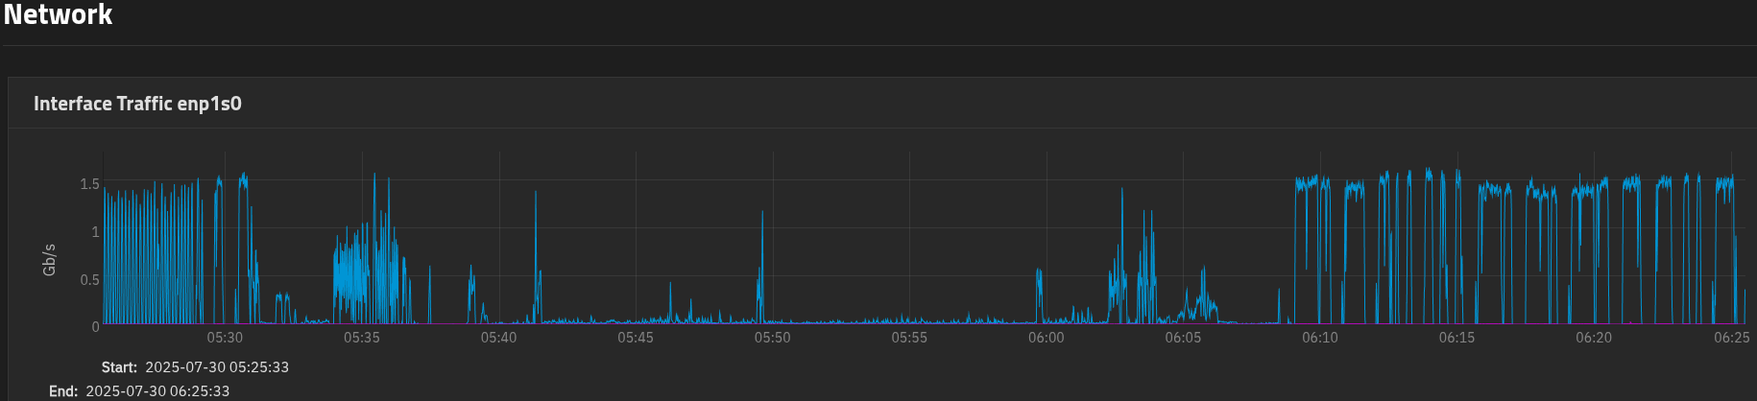This screenshot has width=1757, height=401.
Task: Click the Start timestamp 2025-07-30 05:25:33
Action: coord(216,367)
